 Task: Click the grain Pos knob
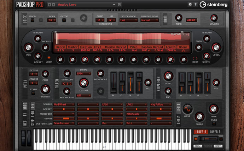(28, 47)
